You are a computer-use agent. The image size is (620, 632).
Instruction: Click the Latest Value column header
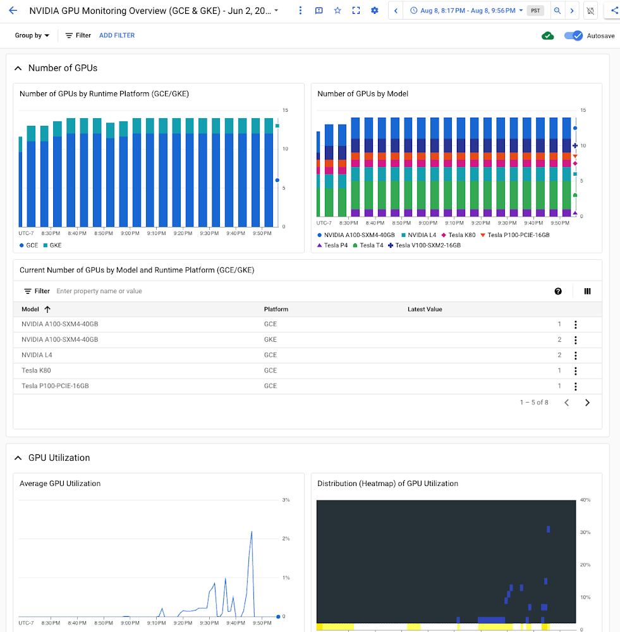[425, 309]
